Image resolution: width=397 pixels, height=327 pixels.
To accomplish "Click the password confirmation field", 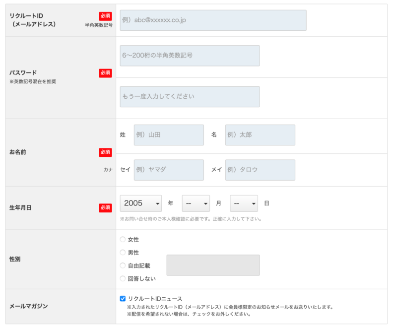I will (x=190, y=97).
